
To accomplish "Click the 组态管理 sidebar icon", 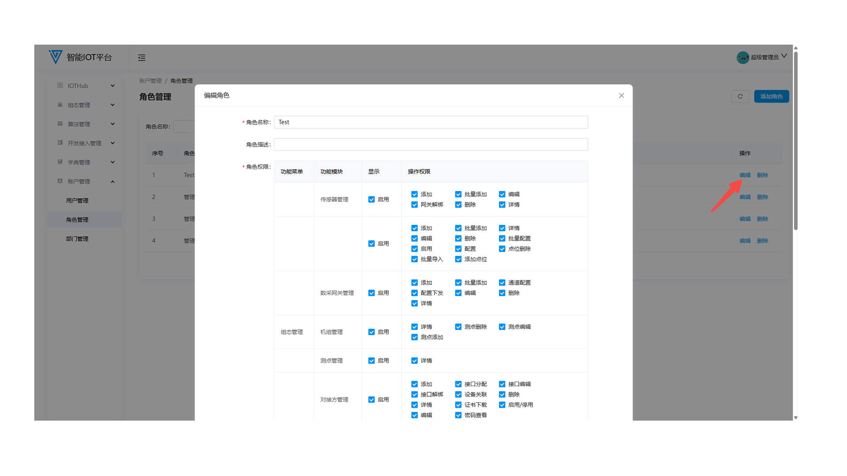I will tap(60, 105).
